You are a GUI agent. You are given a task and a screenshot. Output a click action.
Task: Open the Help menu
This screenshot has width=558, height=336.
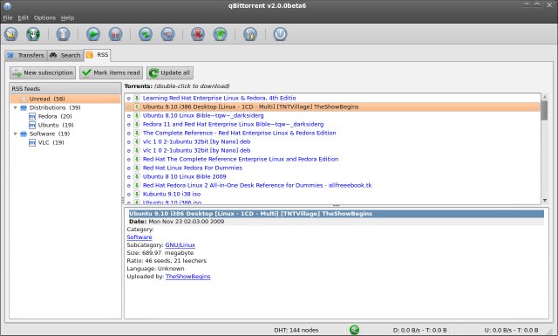[x=67, y=17]
